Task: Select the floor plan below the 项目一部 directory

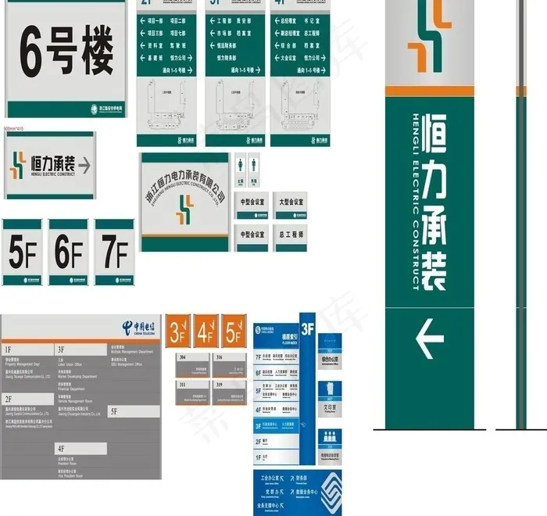Action: 166,106
